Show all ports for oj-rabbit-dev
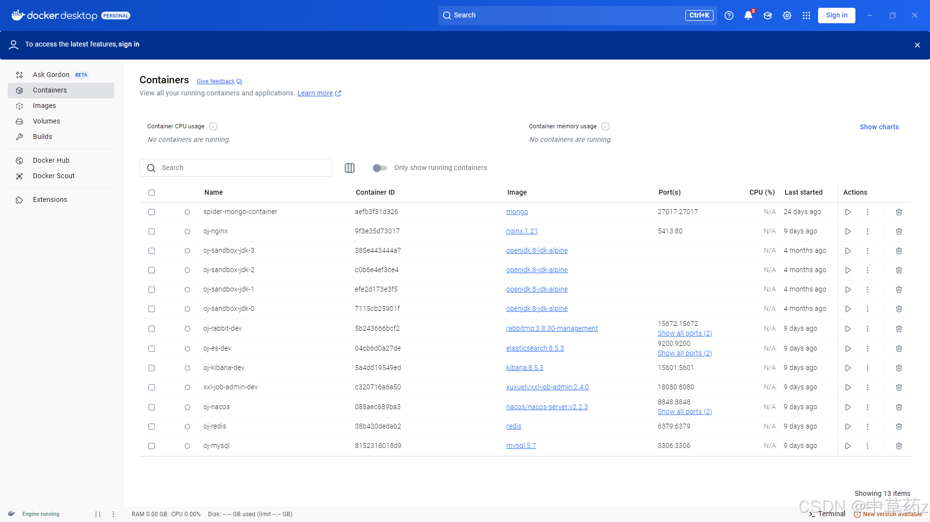This screenshot has width=930, height=522. coord(684,334)
